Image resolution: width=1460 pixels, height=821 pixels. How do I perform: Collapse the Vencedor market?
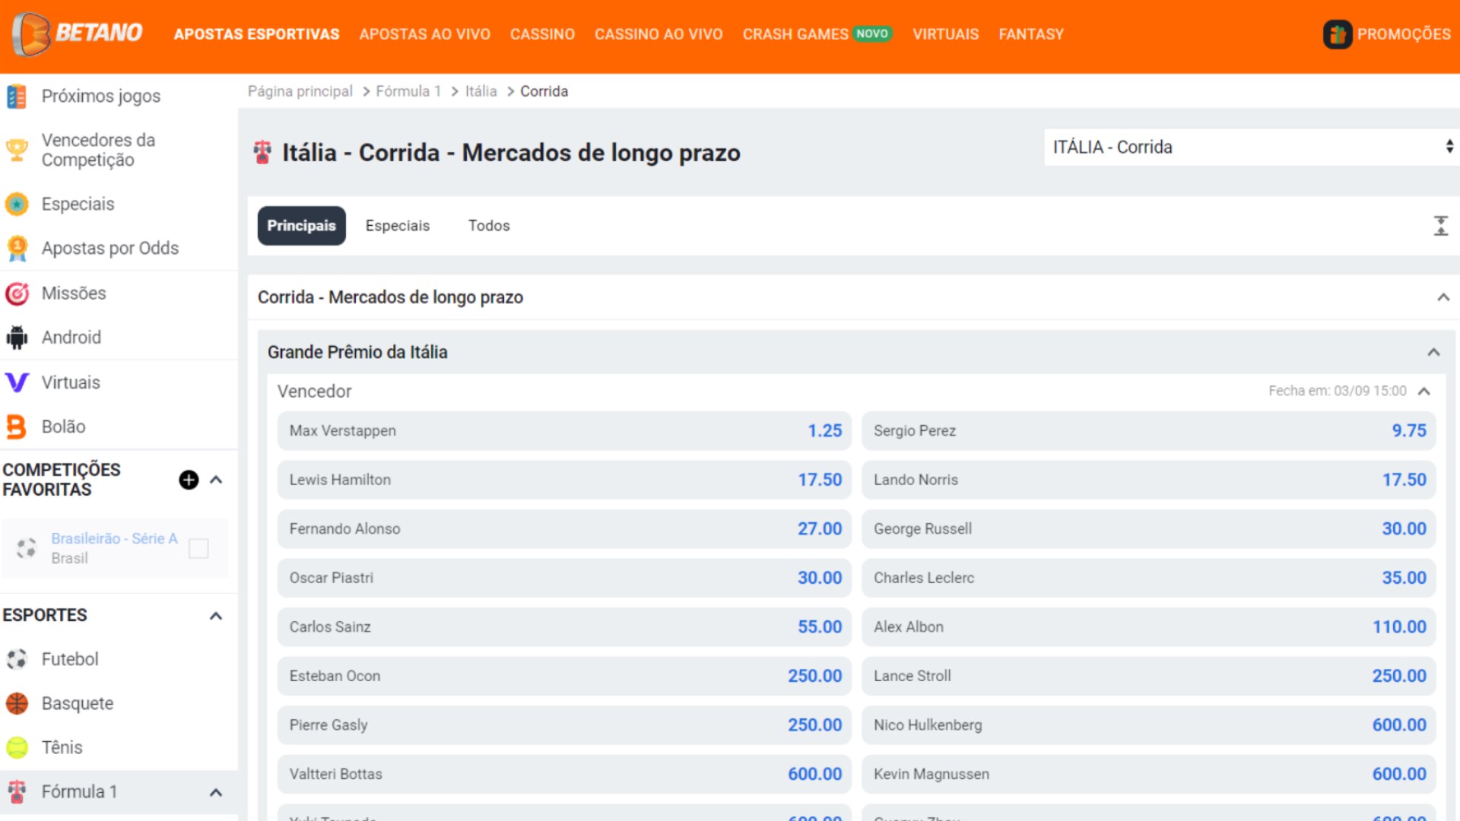(1424, 391)
